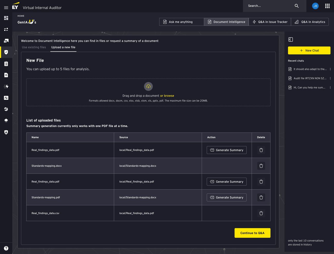Delete the Standards-mapping.pdf row

click(261, 197)
